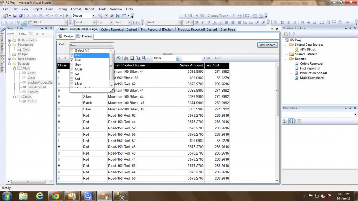Switch to the Design view tab
Image resolution: width=358 pixels, height=201 pixels.
tap(66, 36)
